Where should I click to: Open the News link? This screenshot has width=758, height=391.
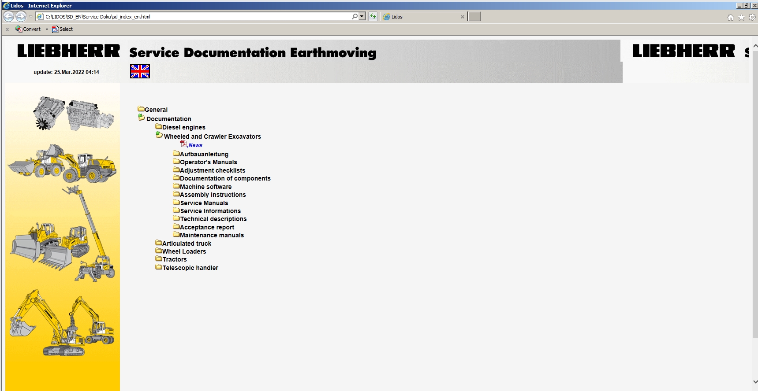(195, 145)
